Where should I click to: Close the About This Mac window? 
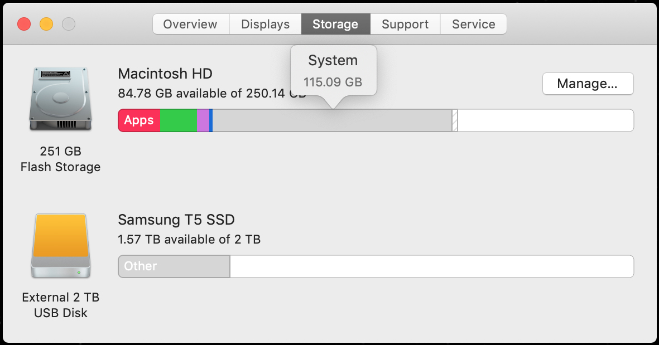coord(24,25)
